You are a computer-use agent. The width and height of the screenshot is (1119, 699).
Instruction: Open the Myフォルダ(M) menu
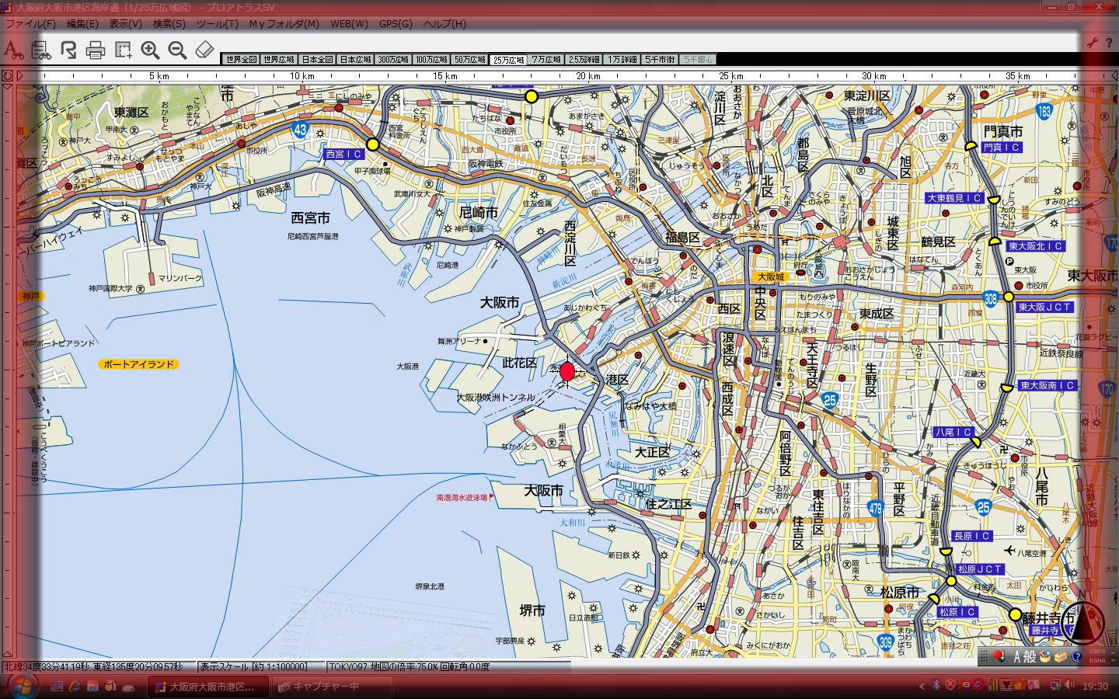pyautogui.click(x=284, y=24)
